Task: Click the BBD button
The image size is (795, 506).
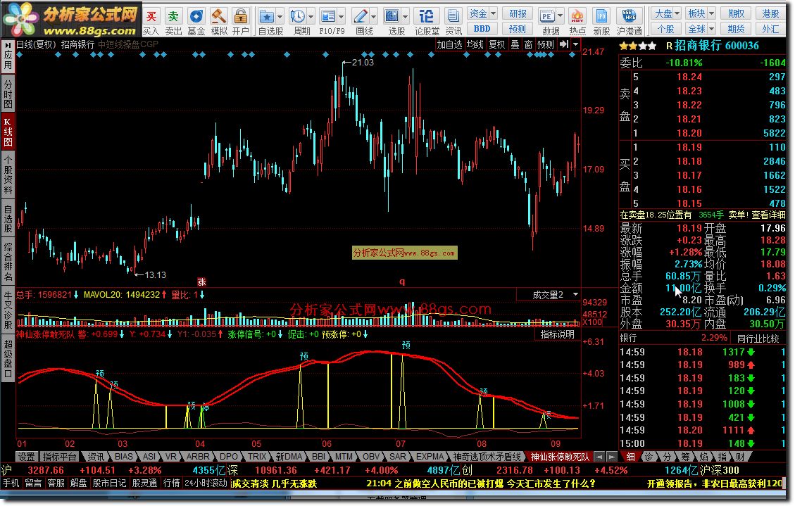Action: coord(482,29)
